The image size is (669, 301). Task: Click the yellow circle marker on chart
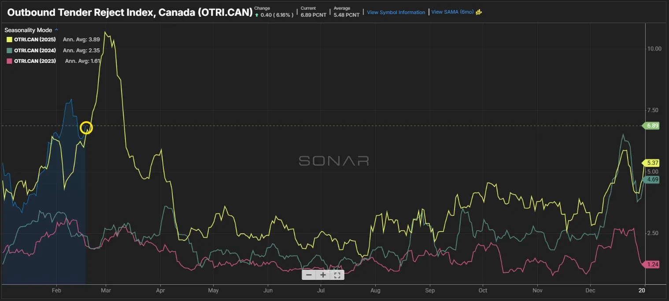86,128
